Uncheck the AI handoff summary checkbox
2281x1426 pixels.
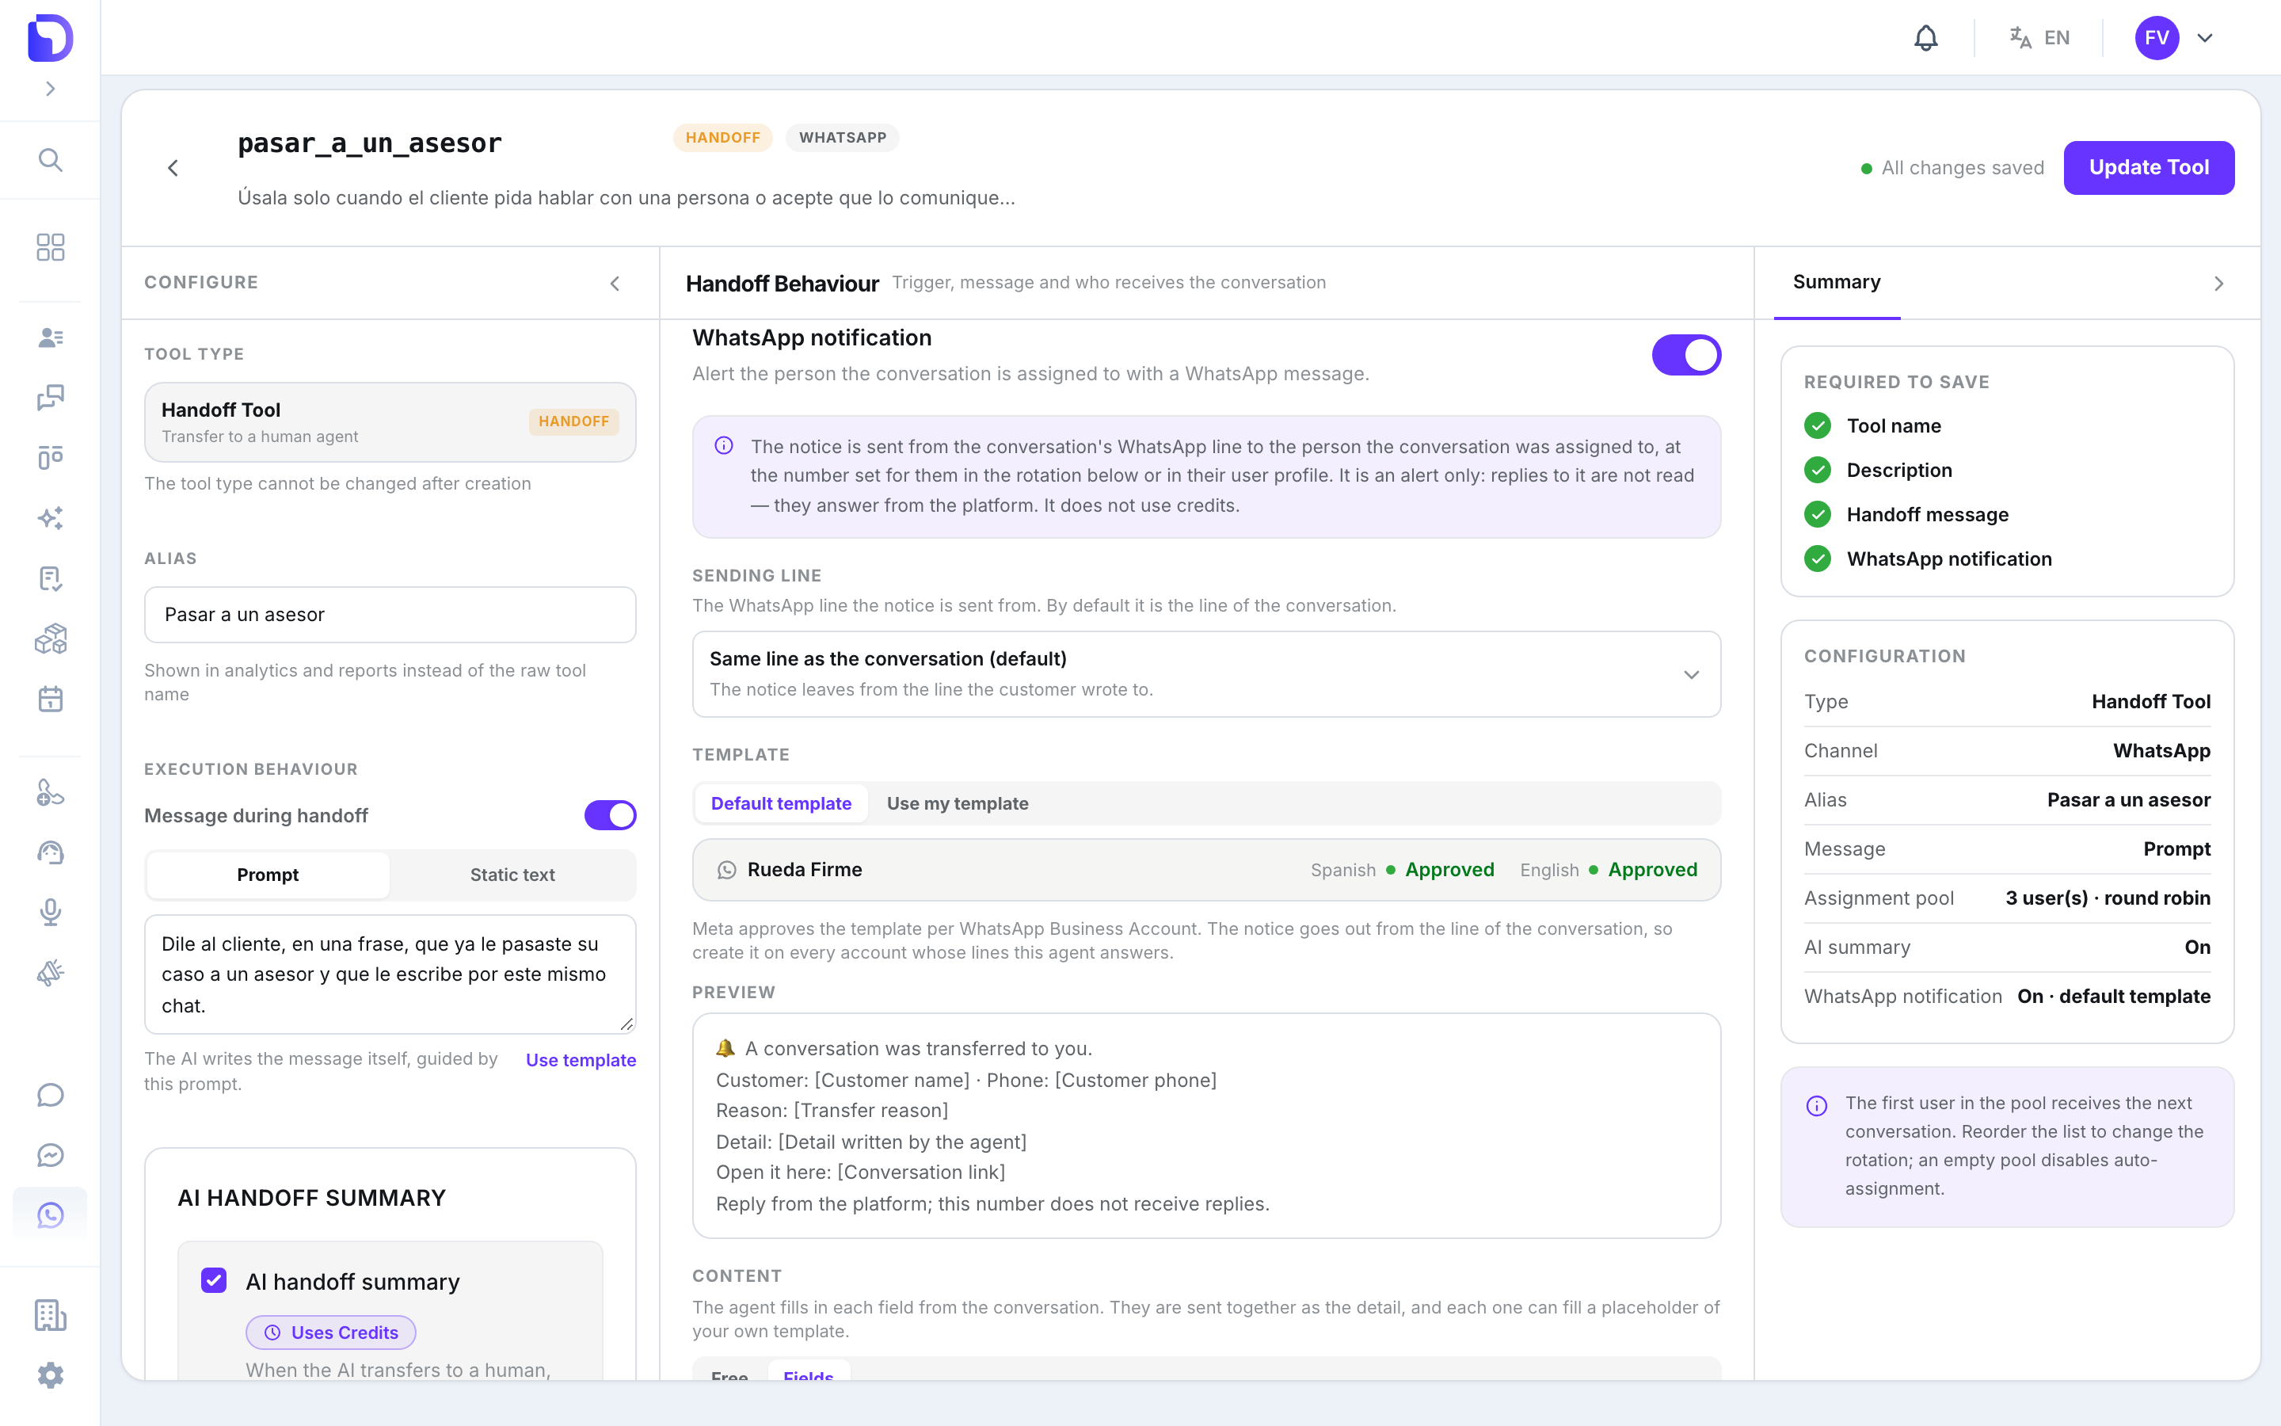pyautogui.click(x=214, y=1279)
